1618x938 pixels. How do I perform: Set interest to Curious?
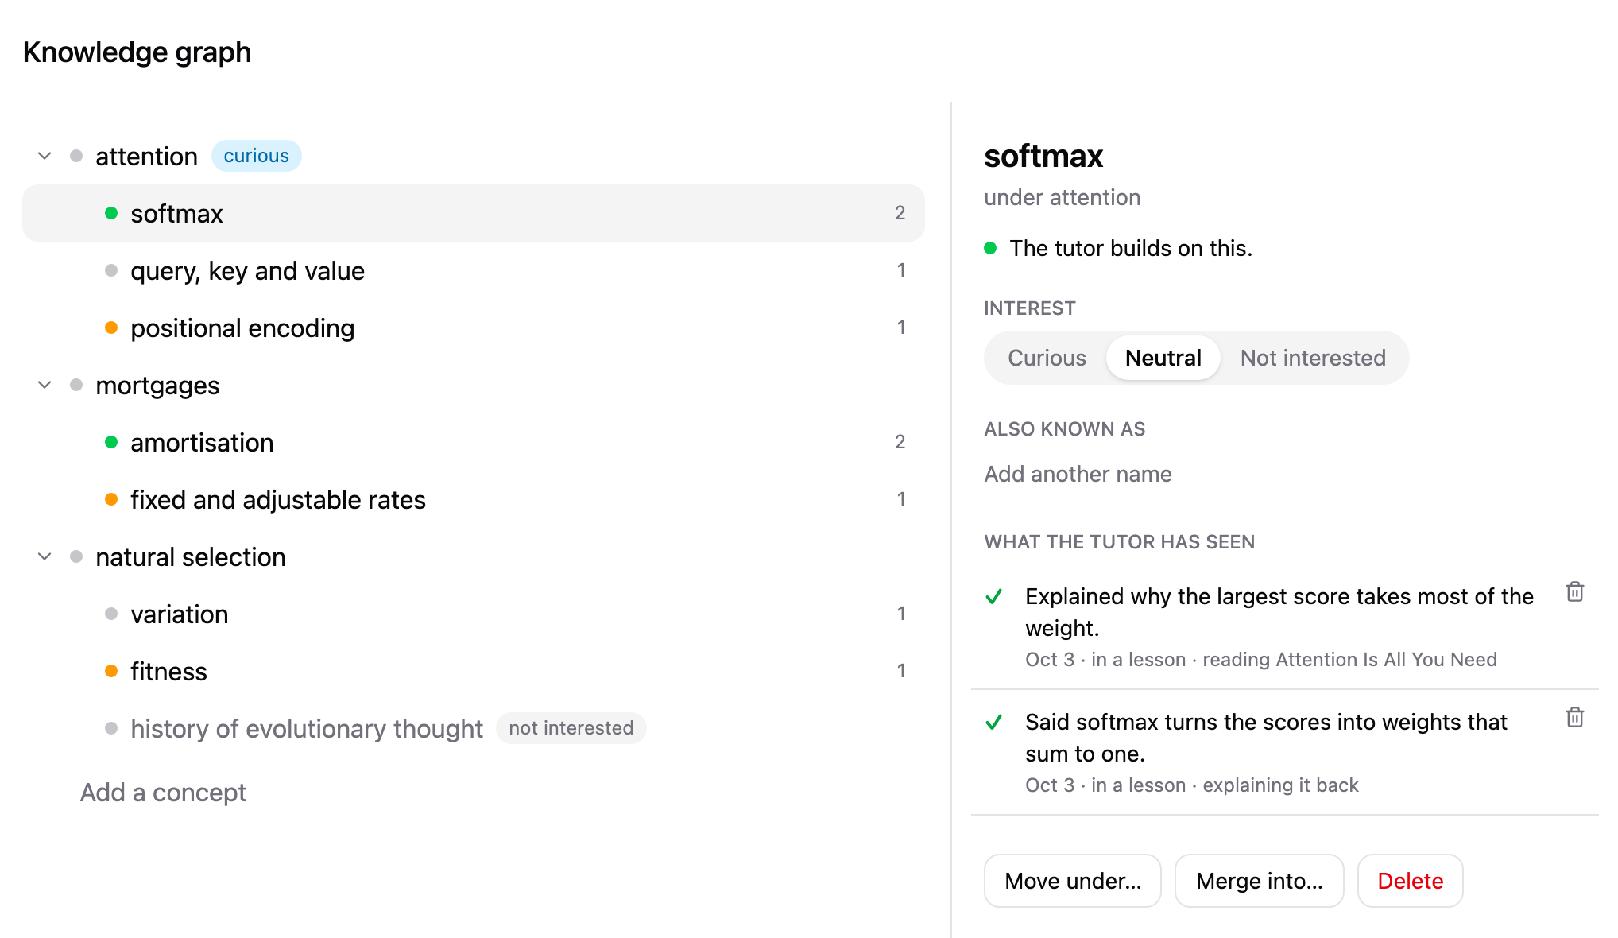click(1047, 358)
